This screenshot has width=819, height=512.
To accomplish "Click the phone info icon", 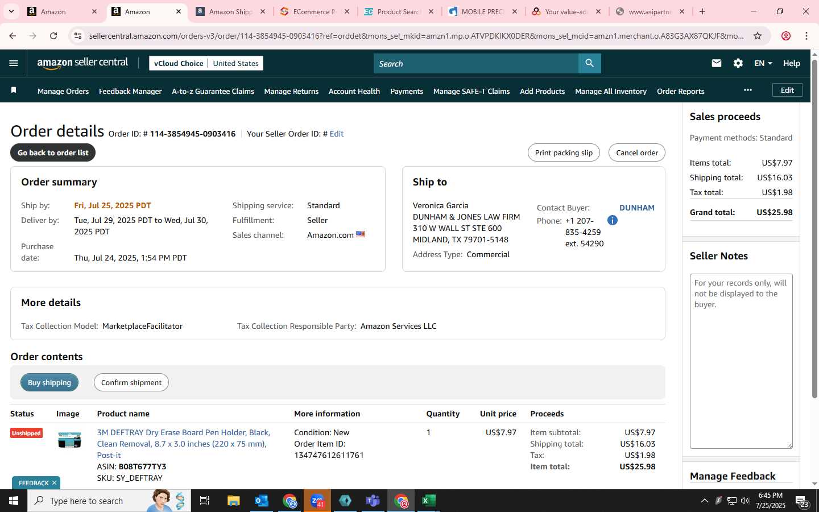I will point(612,220).
